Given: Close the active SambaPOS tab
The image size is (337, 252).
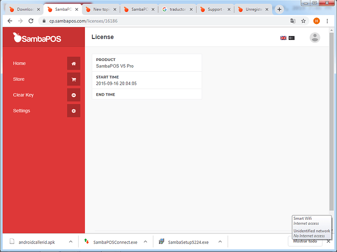Looking at the screenshot, I should (x=77, y=9).
